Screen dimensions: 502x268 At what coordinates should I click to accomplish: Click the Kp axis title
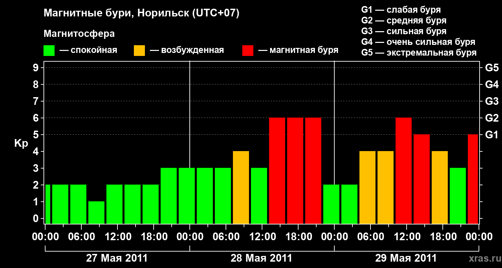click(x=21, y=143)
